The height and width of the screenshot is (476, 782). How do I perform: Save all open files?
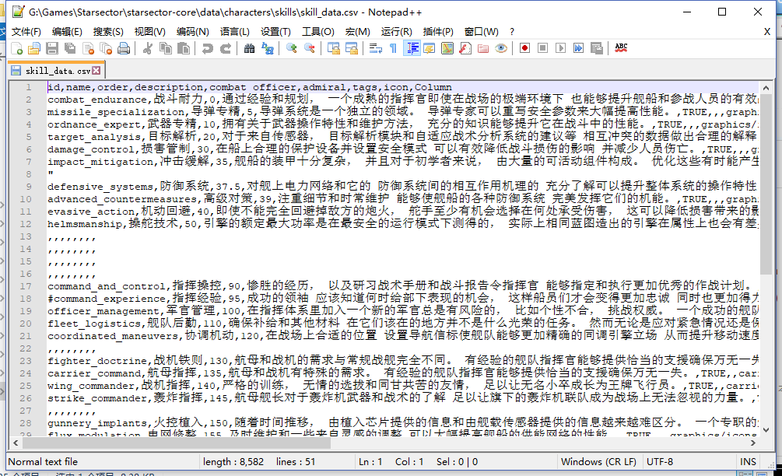tap(68, 47)
